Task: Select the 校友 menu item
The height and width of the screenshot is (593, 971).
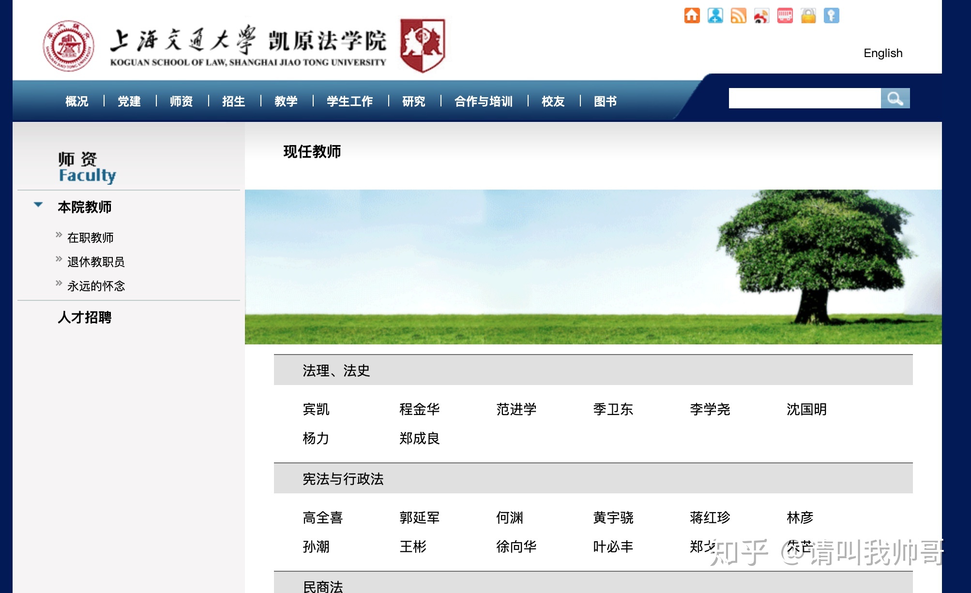Action: 553,102
